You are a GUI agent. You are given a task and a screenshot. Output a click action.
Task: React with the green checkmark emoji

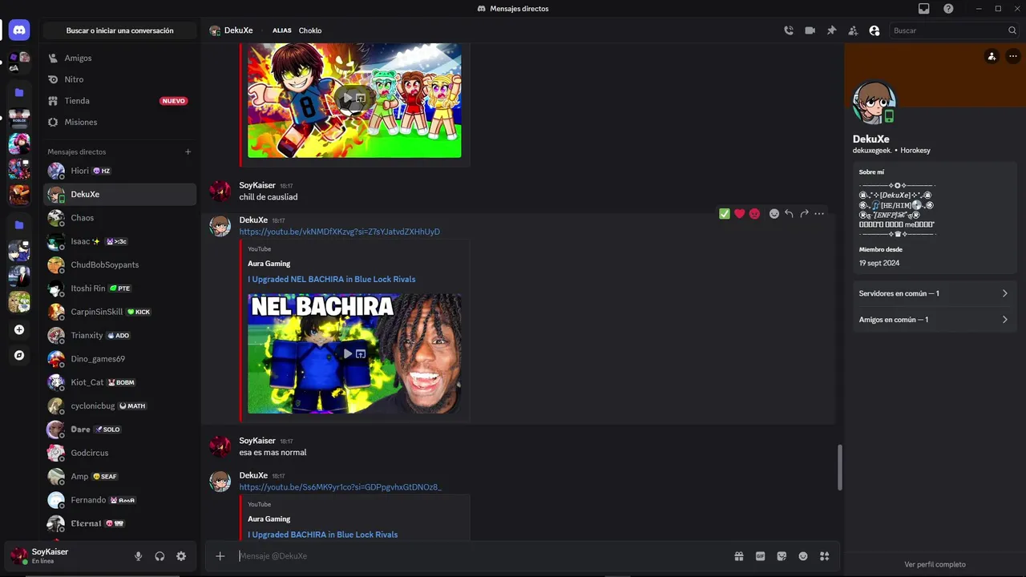[725, 214]
